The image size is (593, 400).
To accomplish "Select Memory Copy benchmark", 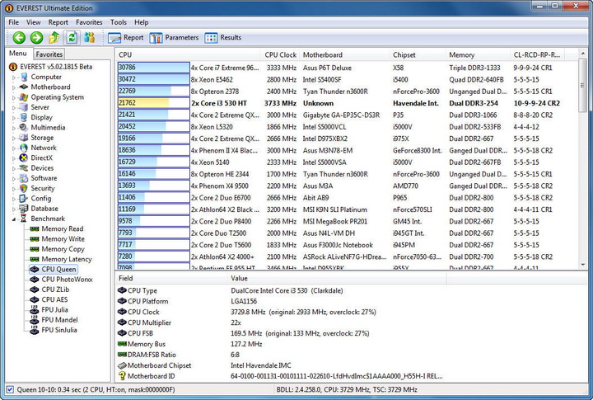I will 63,249.
